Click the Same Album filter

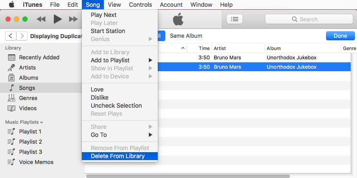point(186,36)
